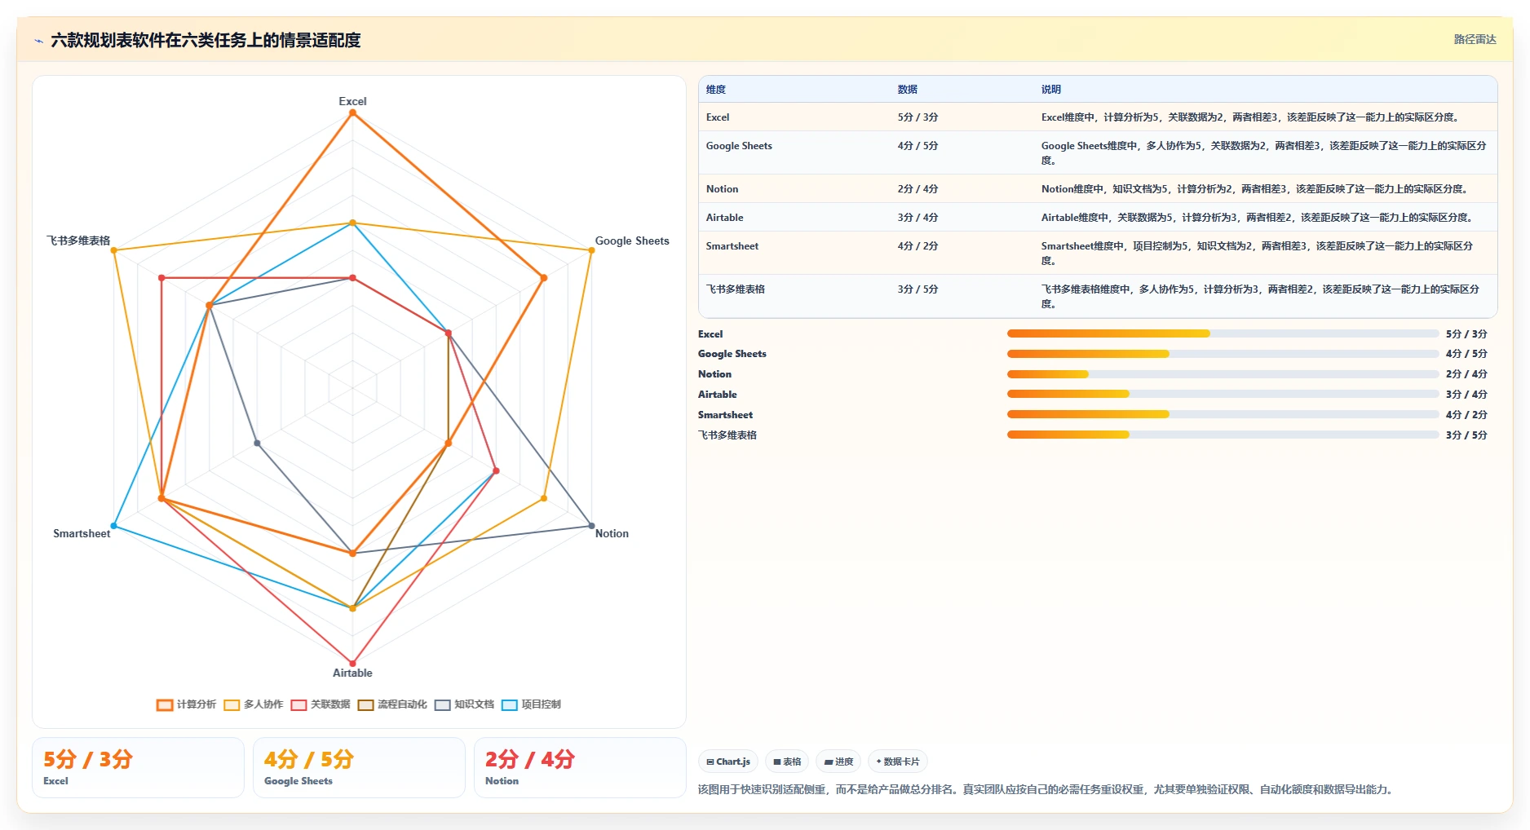Toggle the 知识文档 legend item
Viewport: 1530px width, 830px height.
464,704
